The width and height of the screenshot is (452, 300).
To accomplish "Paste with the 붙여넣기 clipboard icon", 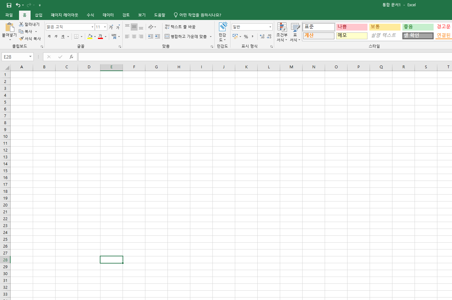I will point(9,27).
